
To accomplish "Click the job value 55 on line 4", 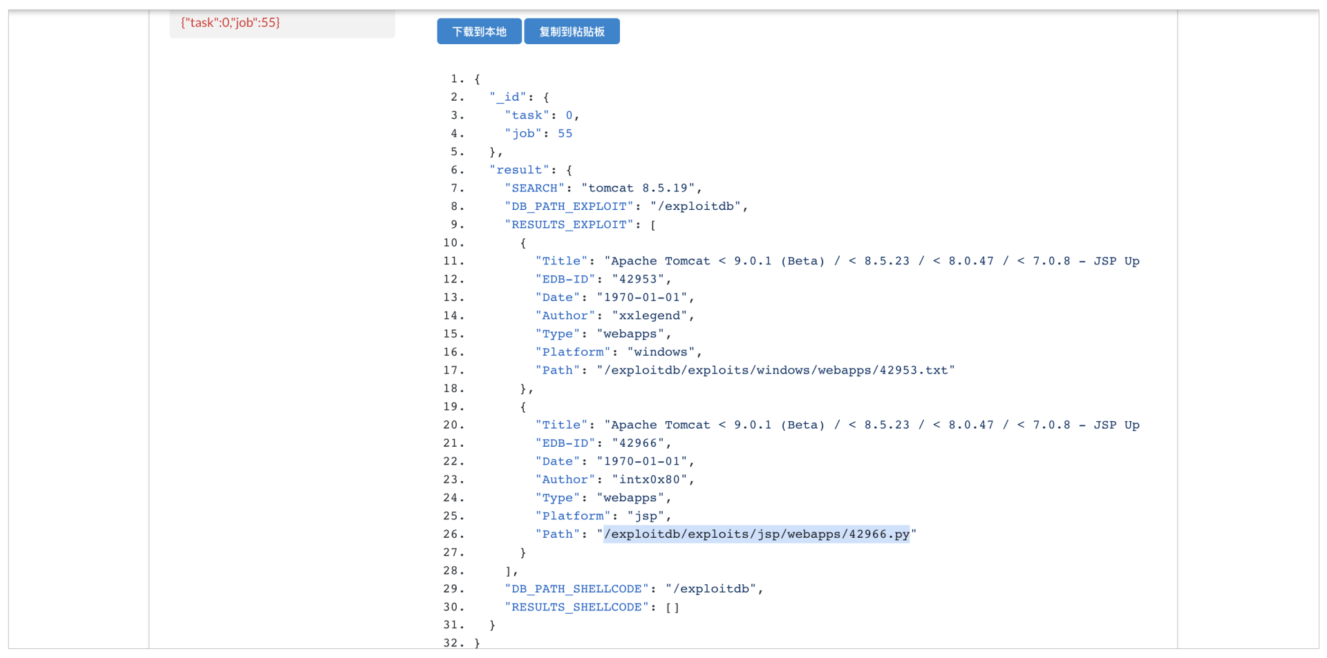I will pyautogui.click(x=565, y=134).
